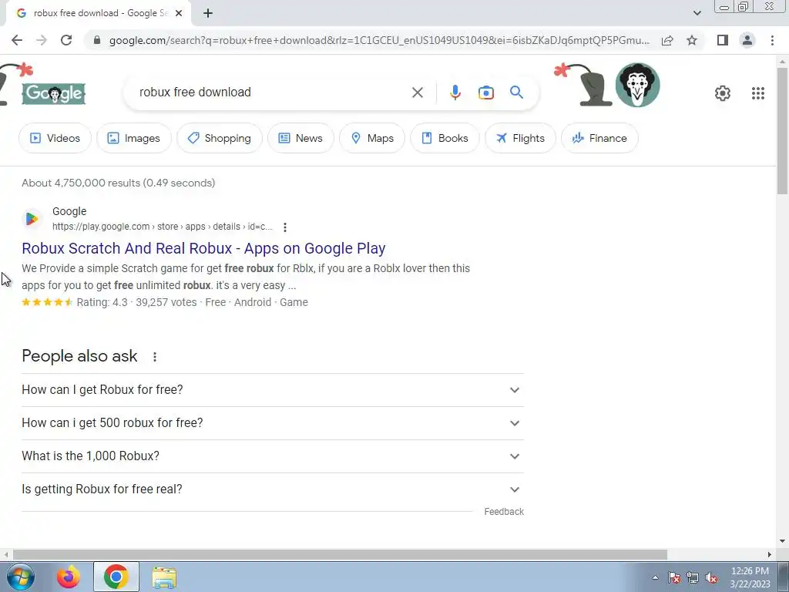
Task: Submit search with magnifier icon
Action: [516, 92]
